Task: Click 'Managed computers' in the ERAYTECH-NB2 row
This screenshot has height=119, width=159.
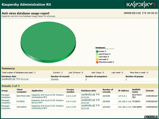Action: tap(6, 96)
